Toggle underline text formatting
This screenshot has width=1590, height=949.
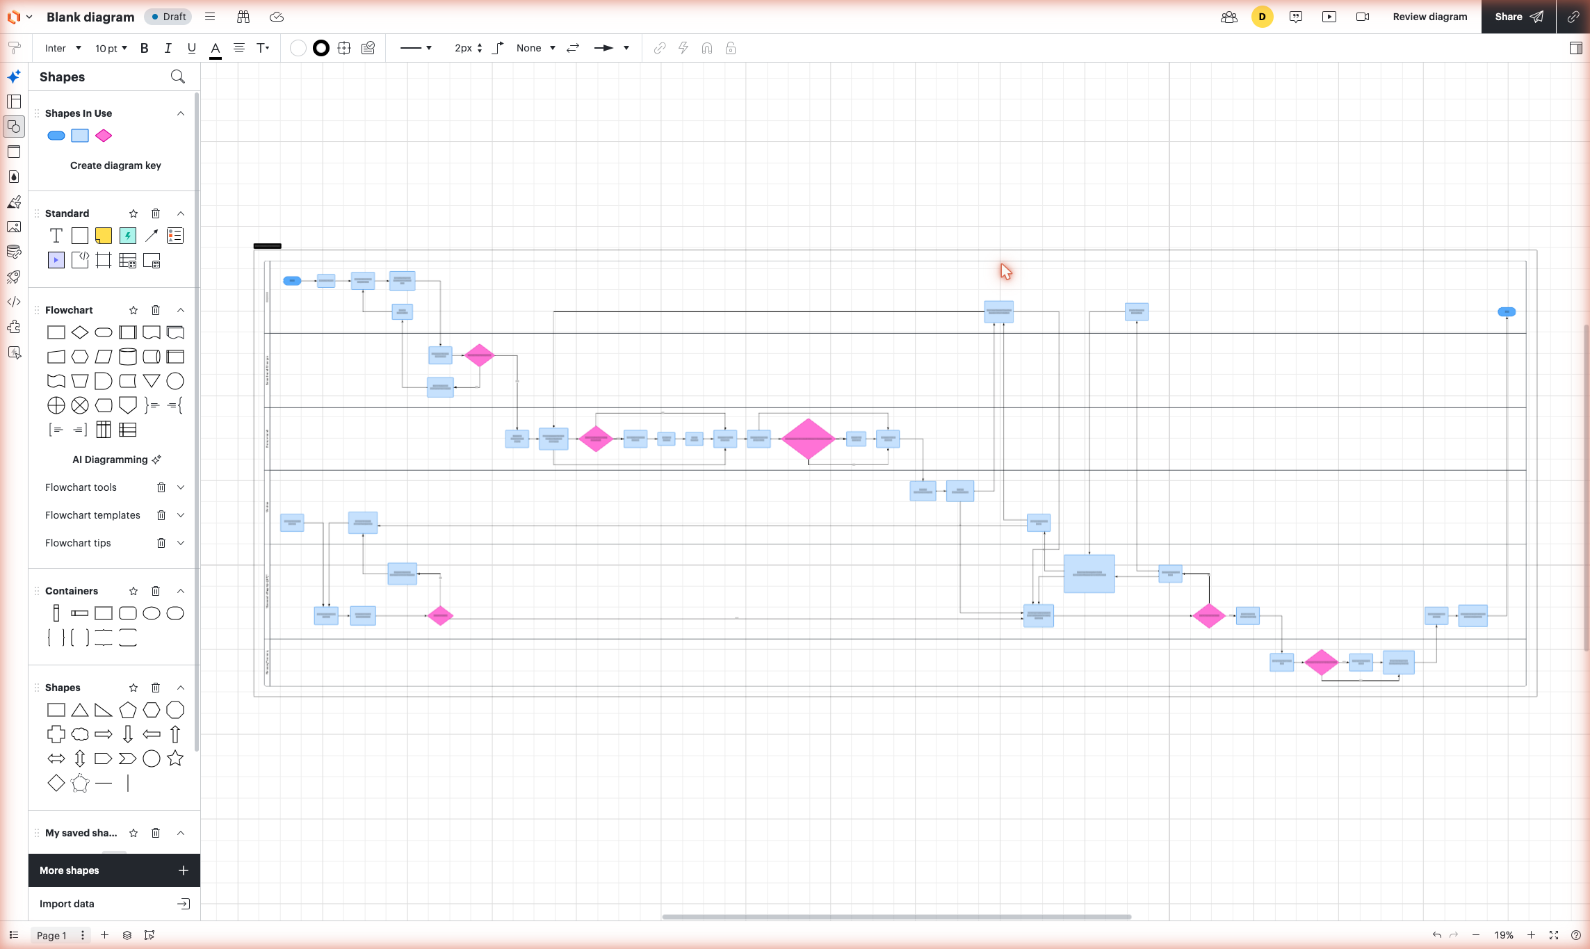click(192, 48)
